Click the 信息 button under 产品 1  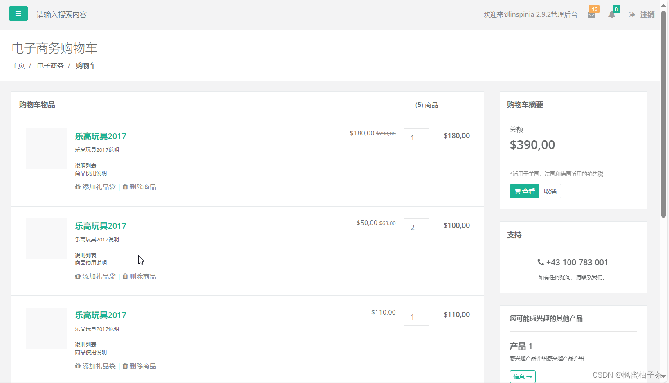click(x=523, y=376)
